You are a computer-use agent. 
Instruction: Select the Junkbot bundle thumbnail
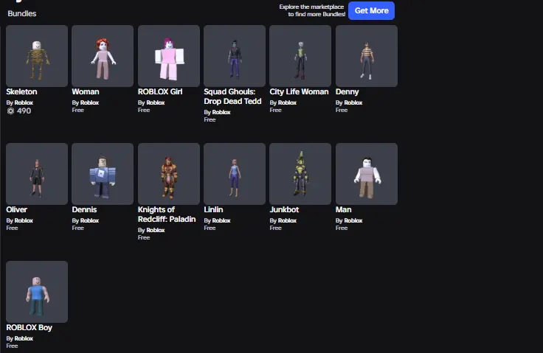tap(300, 174)
